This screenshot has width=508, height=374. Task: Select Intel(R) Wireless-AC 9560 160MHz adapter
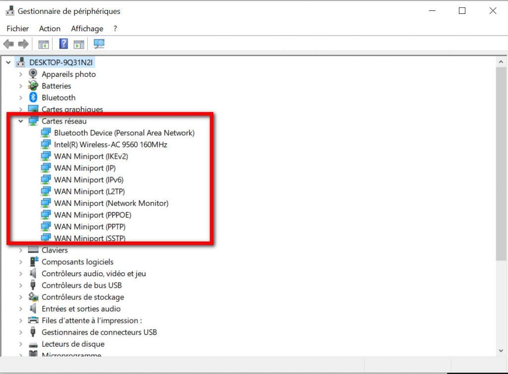pyautogui.click(x=110, y=145)
